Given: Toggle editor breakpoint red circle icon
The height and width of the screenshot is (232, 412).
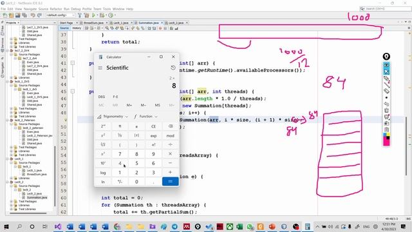Looking at the screenshot, I should coord(160,28).
